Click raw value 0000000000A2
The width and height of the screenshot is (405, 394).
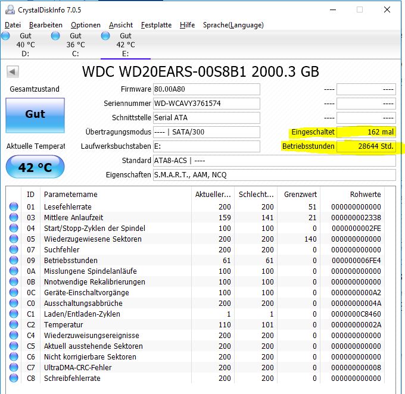pos(356,293)
